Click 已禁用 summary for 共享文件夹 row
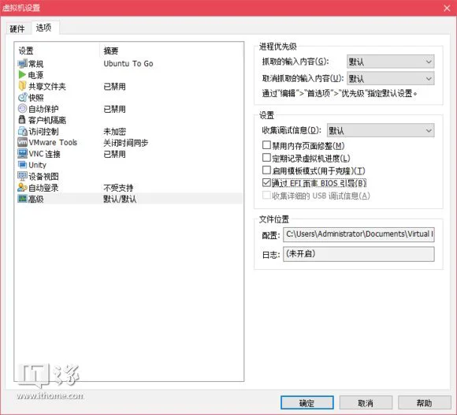The height and width of the screenshot is (415, 457). 114,86
